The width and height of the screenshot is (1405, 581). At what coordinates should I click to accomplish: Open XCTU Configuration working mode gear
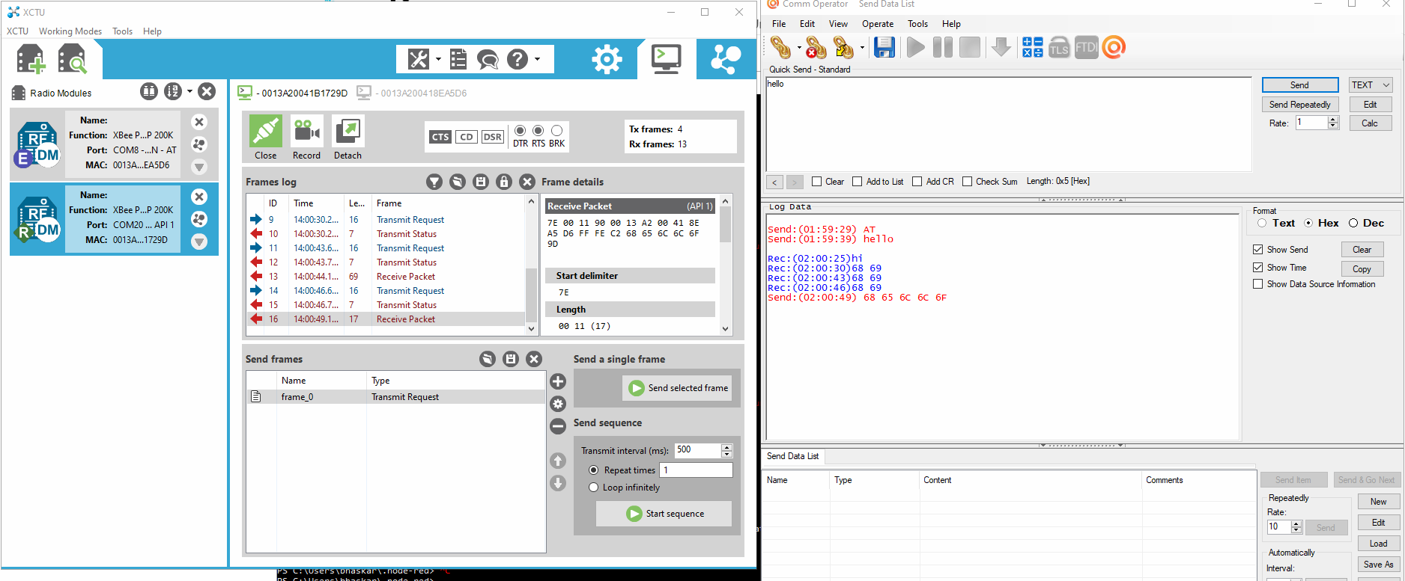[606, 59]
